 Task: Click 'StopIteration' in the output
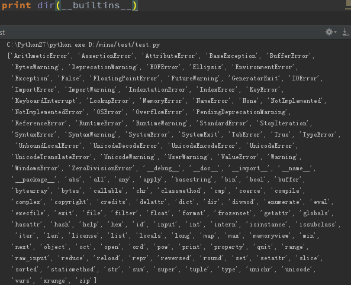coord(283,123)
